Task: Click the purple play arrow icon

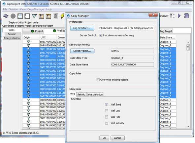Action: pyautogui.click(x=179, y=16)
